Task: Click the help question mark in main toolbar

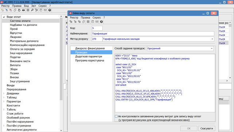Action: pyautogui.click(x=50, y=10)
